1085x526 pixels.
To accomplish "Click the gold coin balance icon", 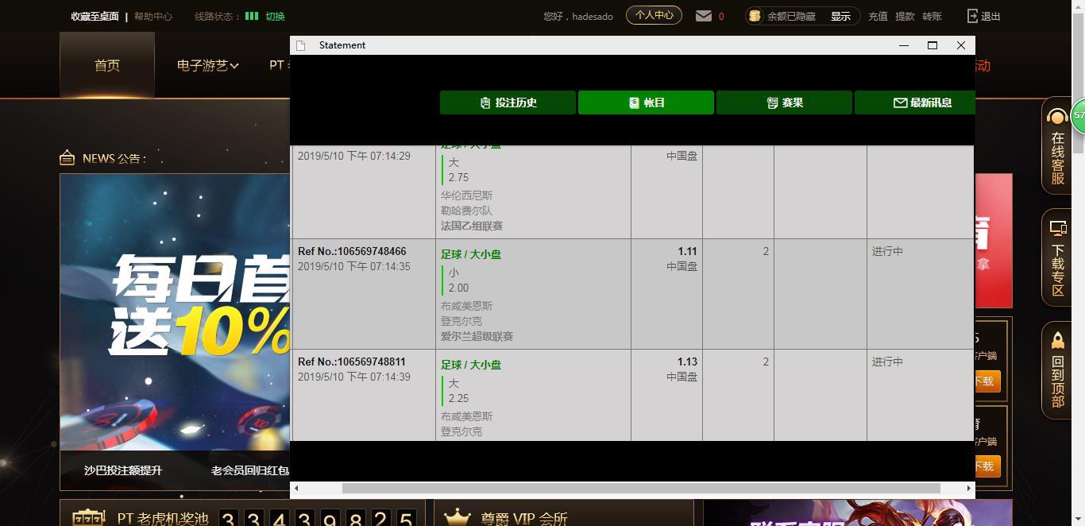I will pyautogui.click(x=755, y=16).
